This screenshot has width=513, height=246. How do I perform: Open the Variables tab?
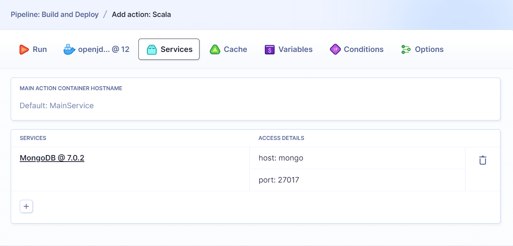click(288, 49)
